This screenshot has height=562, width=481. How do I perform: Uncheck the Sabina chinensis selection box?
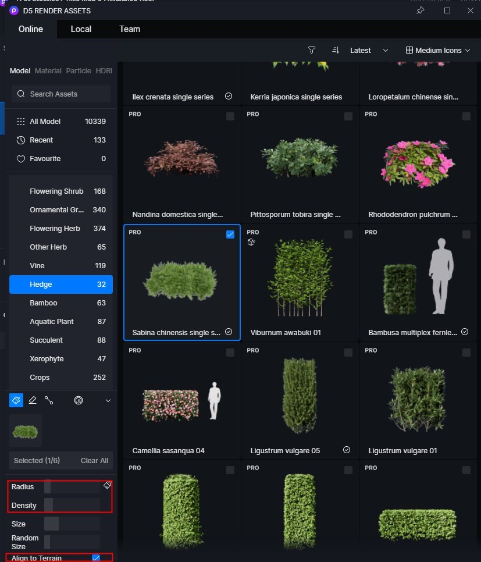pyautogui.click(x=230, y=234)
